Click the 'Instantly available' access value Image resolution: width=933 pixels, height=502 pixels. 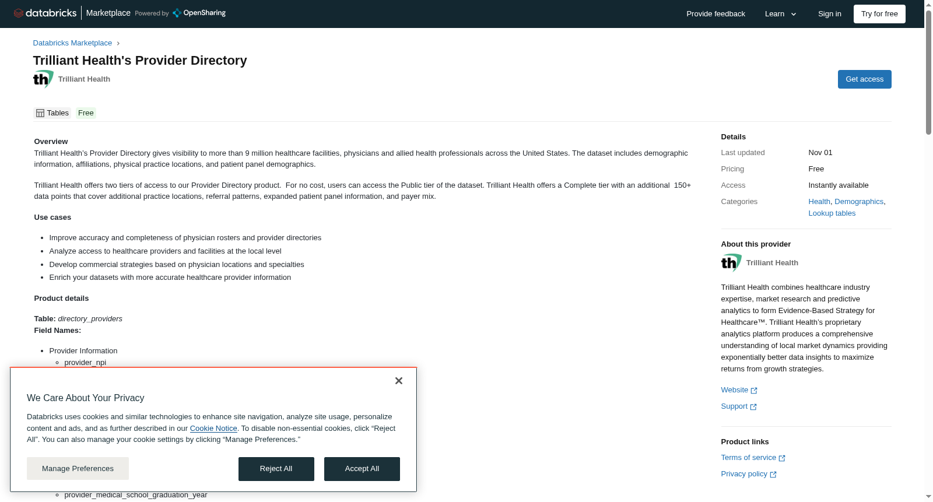pos(838,185)
